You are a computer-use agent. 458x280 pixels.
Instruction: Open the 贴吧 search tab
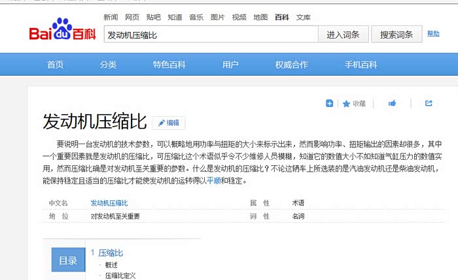[x=153, y=18]
